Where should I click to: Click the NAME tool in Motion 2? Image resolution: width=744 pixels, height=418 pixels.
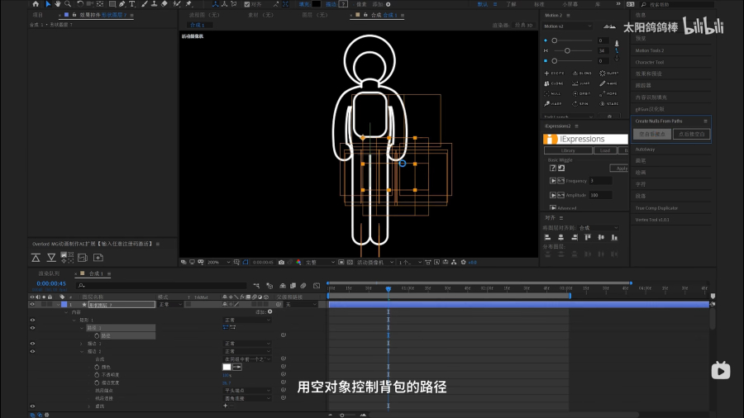[x=609, y=83]
